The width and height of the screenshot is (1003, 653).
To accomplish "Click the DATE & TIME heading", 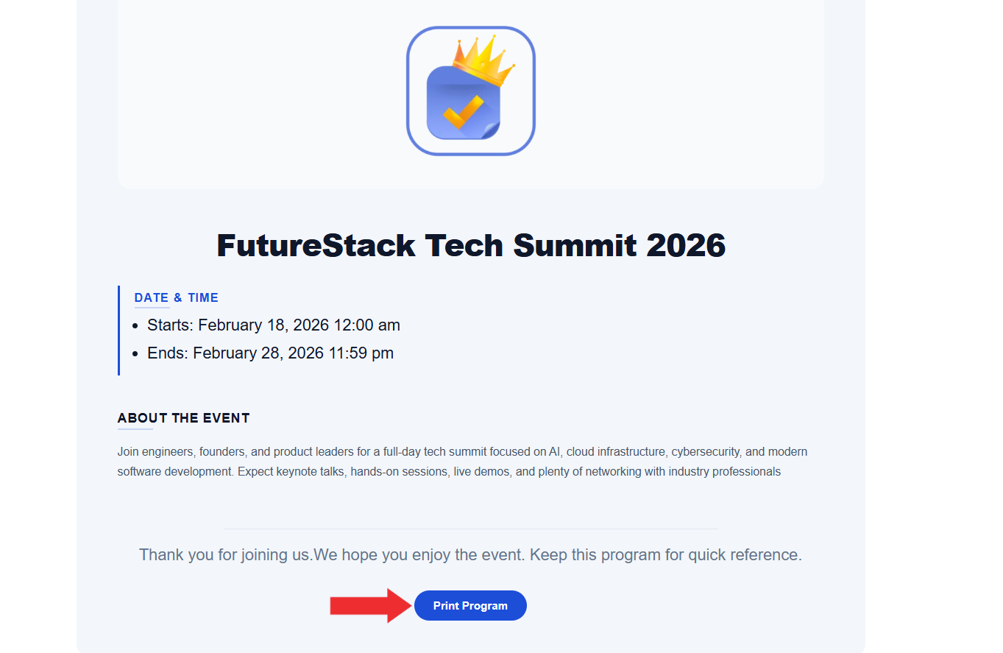I will click(x=176, y=297).
